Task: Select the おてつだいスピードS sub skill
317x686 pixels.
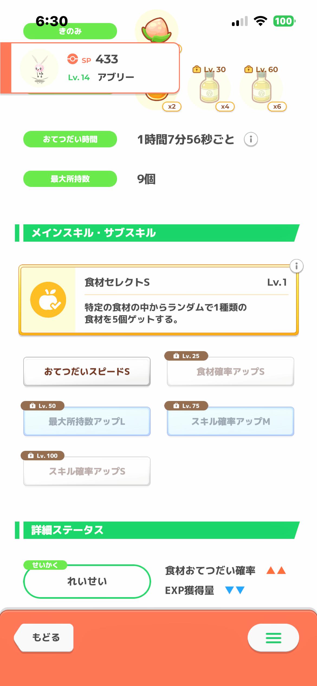Action: point(87,371)
